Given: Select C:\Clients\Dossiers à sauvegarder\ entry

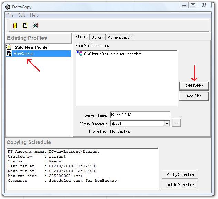Looking at the screenshot, I should pyautogui.click(x=113, y=54).
